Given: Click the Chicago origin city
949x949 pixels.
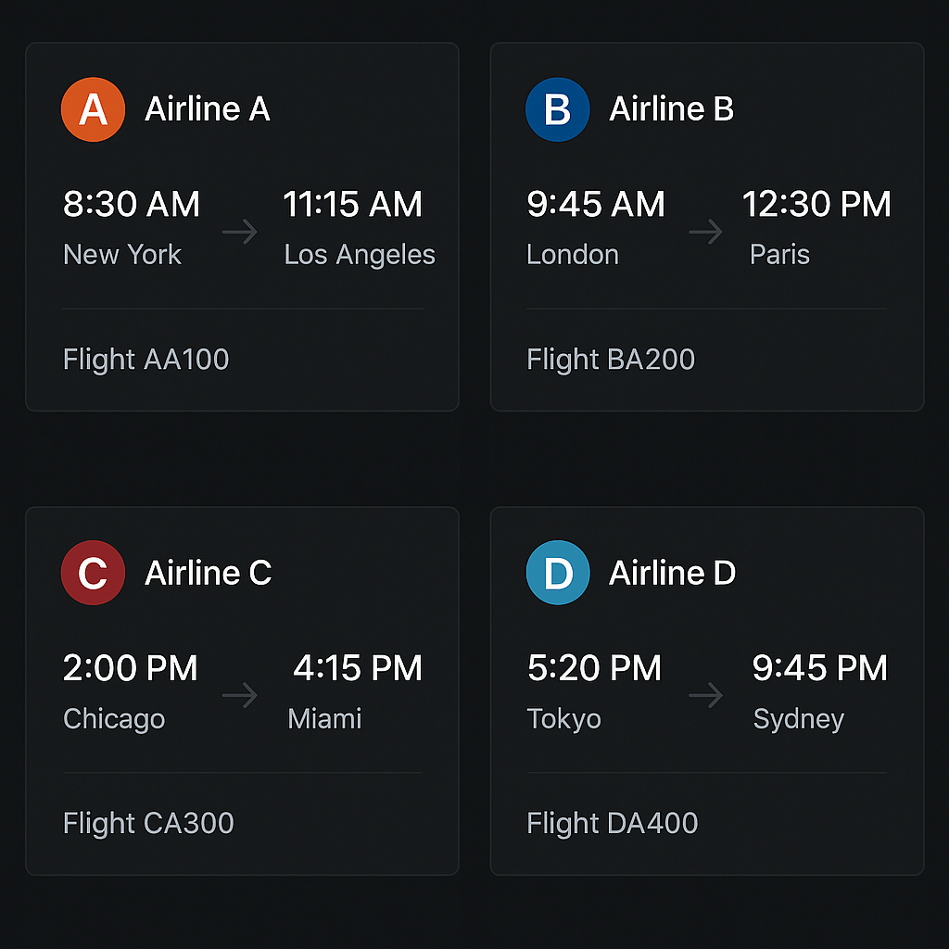Looking at the screenshot, I should [114, 718].
